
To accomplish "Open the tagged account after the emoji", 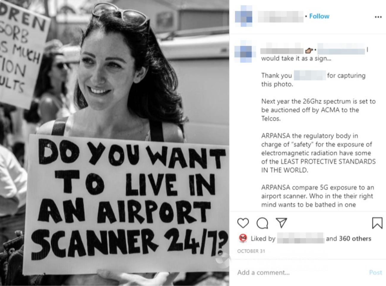I will (x=341, y=51).
